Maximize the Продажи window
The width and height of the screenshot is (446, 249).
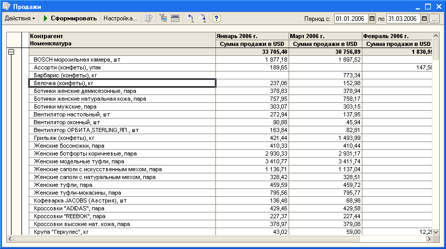pyautogui.click(x=428, y=6)
